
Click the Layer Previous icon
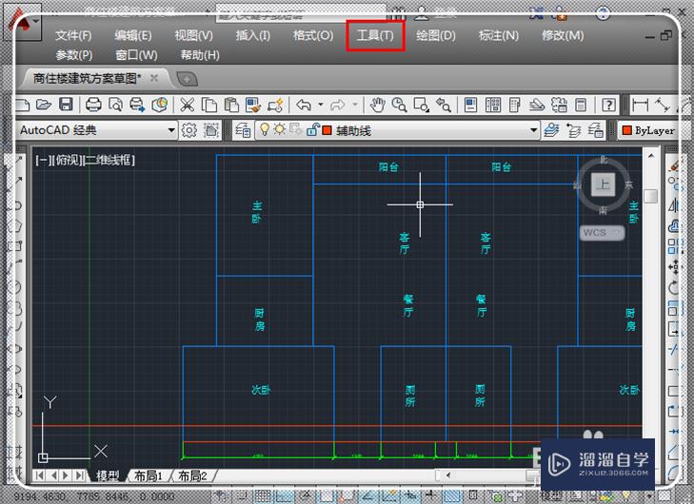[x=574, y=130]
